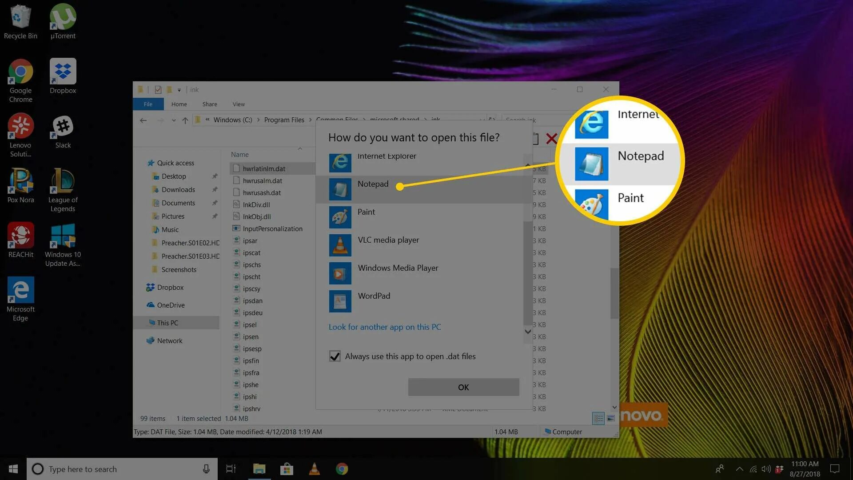This screenshot has width=853, height=480.
Task: Toggle the quick access toolbar properties checkbox icon
Action: pyautogui.click(x=158, y=90)
